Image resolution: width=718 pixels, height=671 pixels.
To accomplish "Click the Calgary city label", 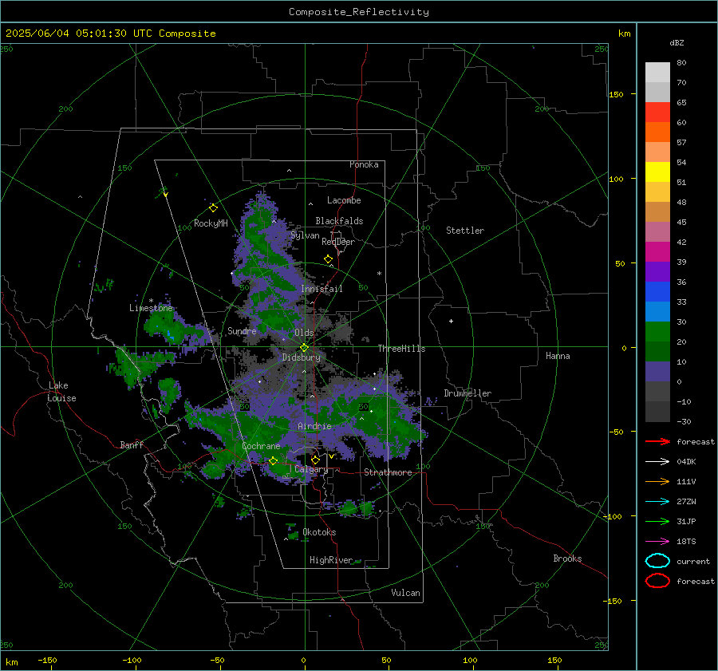I will tap(311, 469).
